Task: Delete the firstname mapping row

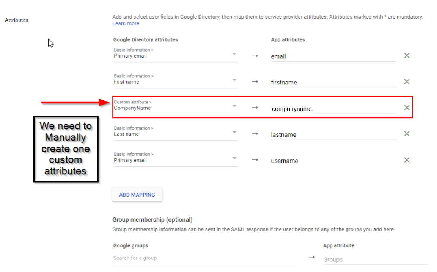Action: [x=407, y=82]
